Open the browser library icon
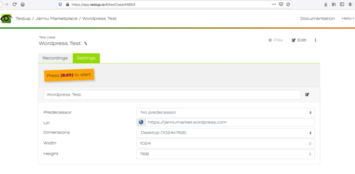Image resolution: width=355 pixels, height=174 pixels. tap(334, 4)
